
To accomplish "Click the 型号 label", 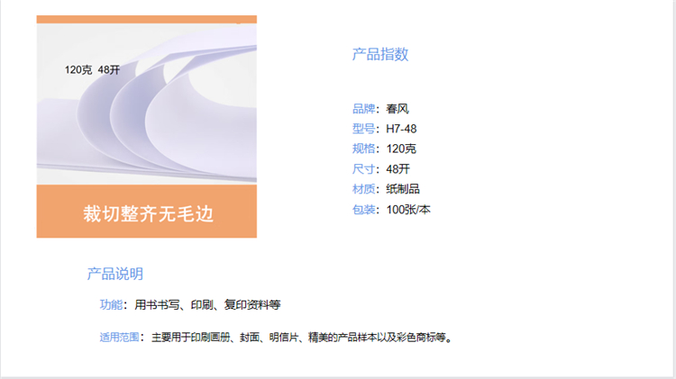I will click(x=363, y=129).
